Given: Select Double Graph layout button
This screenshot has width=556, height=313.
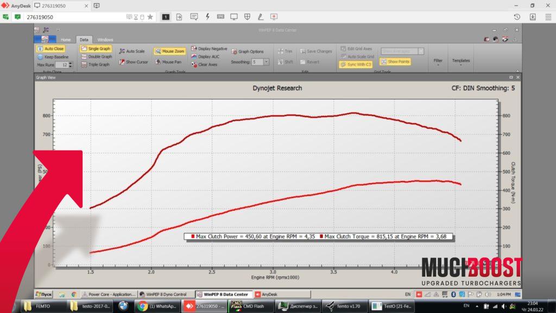Looking at the screenshot, I should click(x=97, y=57).
